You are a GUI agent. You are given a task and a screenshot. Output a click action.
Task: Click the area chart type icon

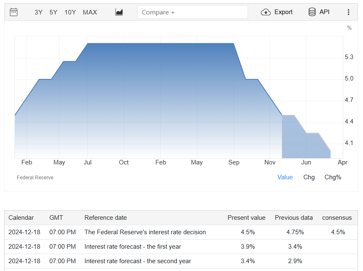pyautogui.click(x=119, y=12)
